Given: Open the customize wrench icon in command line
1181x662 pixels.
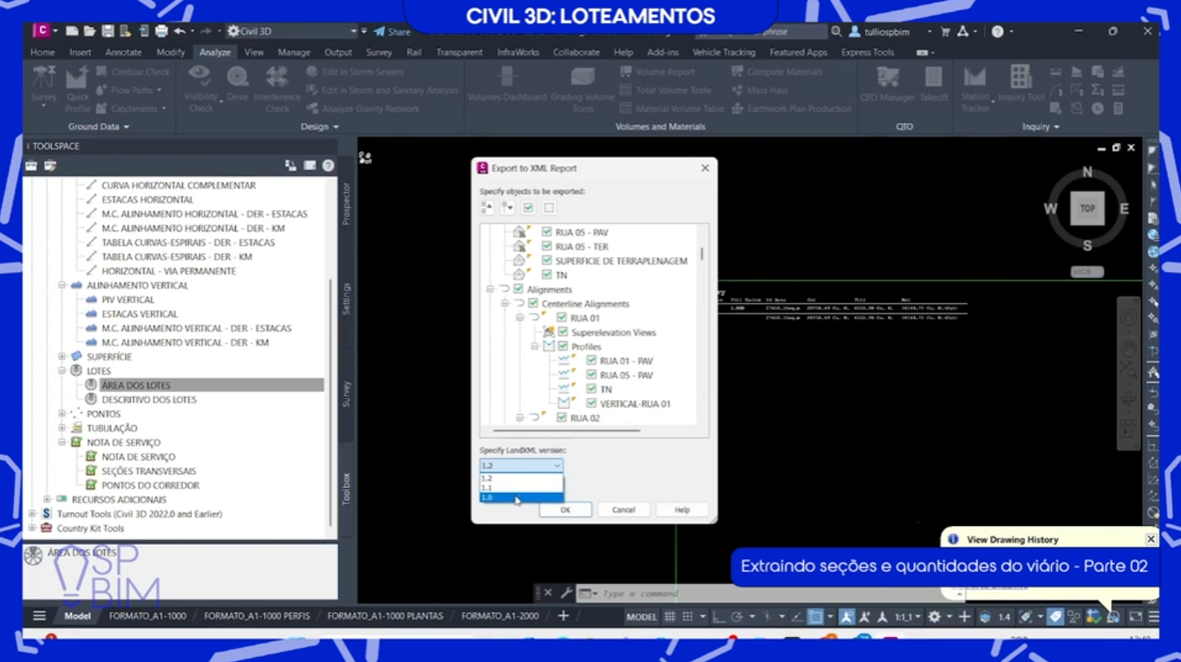Looking at the screenshot, I should (565, 594).
